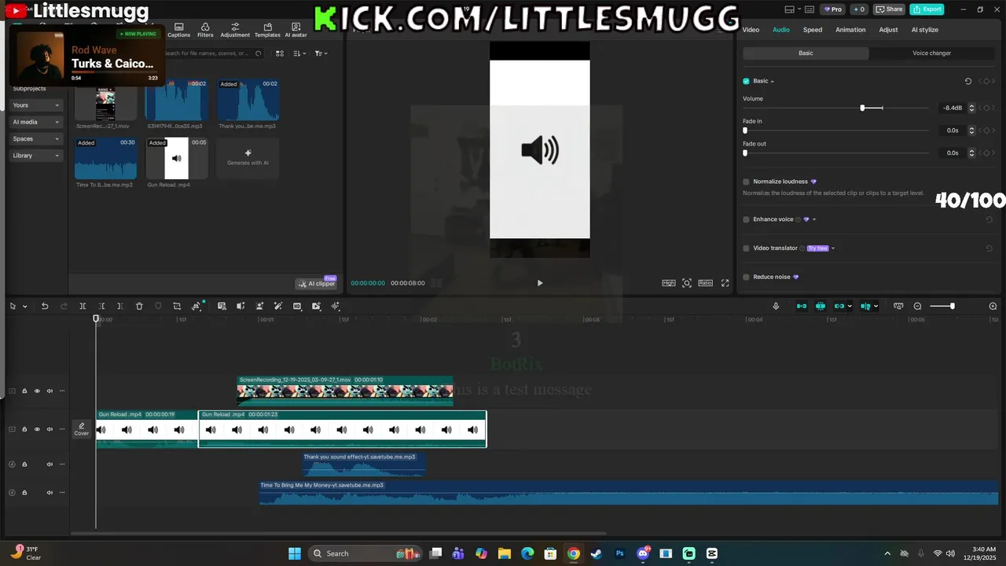Enable Enhance voice checkbox
Viewport: 1006px width, 566px height.
pos(746,219)
